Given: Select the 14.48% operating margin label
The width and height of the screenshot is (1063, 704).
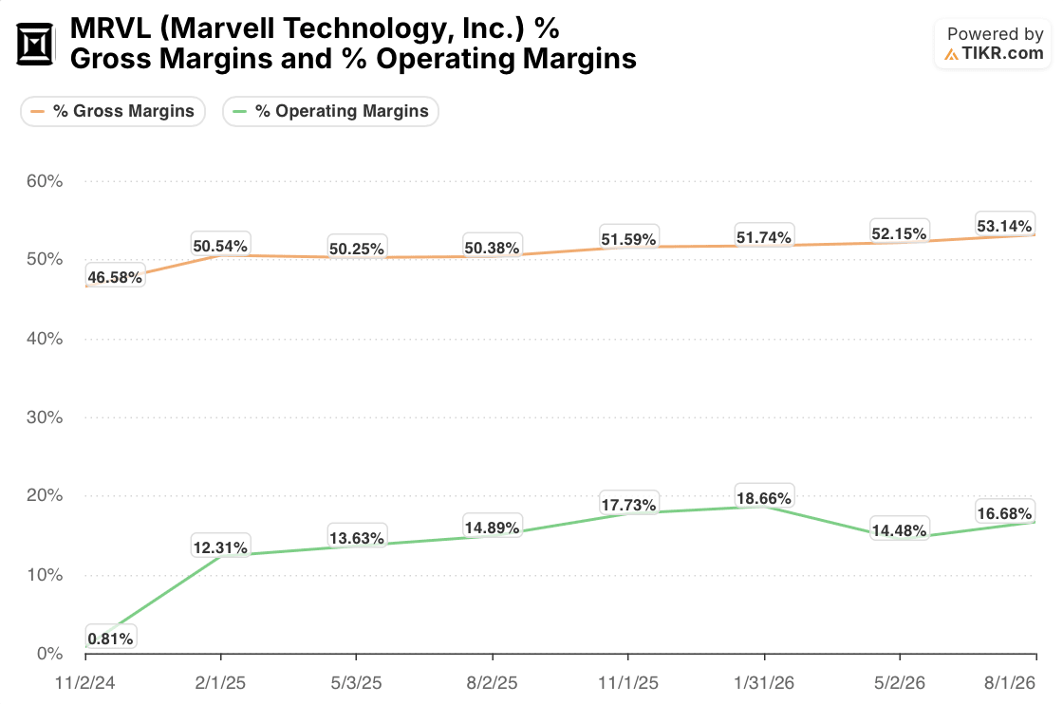Looking at the screenshot, I should click(899, 530).
